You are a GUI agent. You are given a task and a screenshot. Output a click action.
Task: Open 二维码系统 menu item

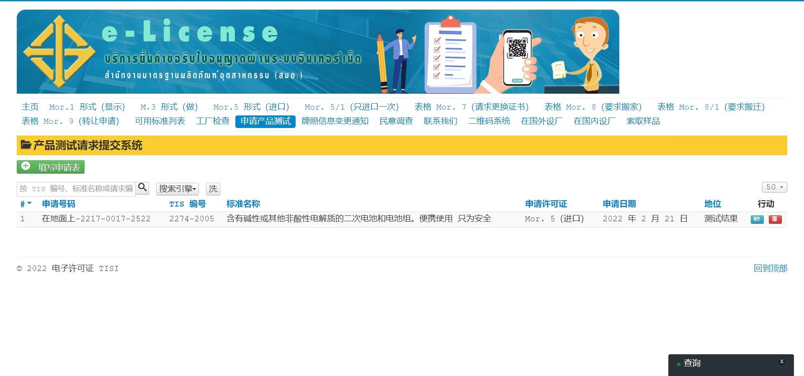point(489,121)
